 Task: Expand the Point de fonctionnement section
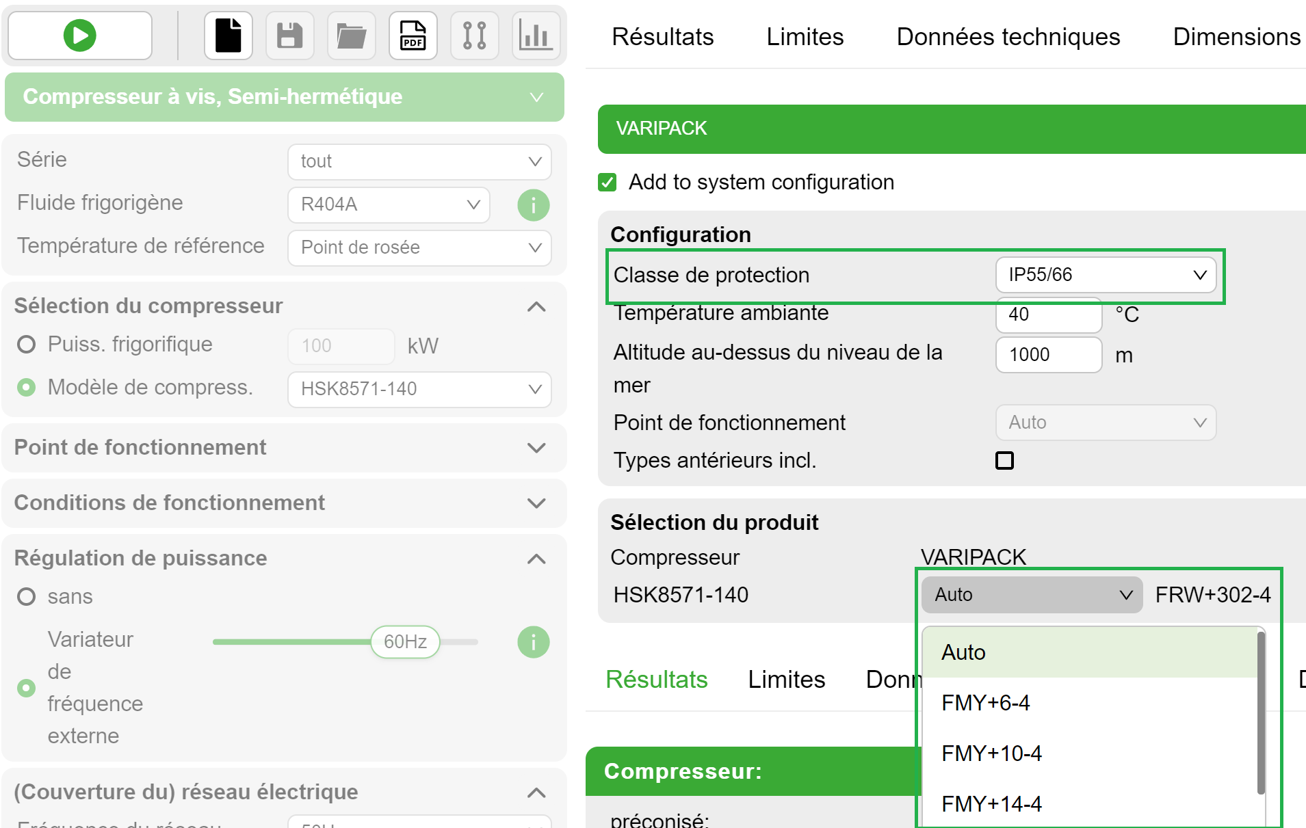click(537, 448)
